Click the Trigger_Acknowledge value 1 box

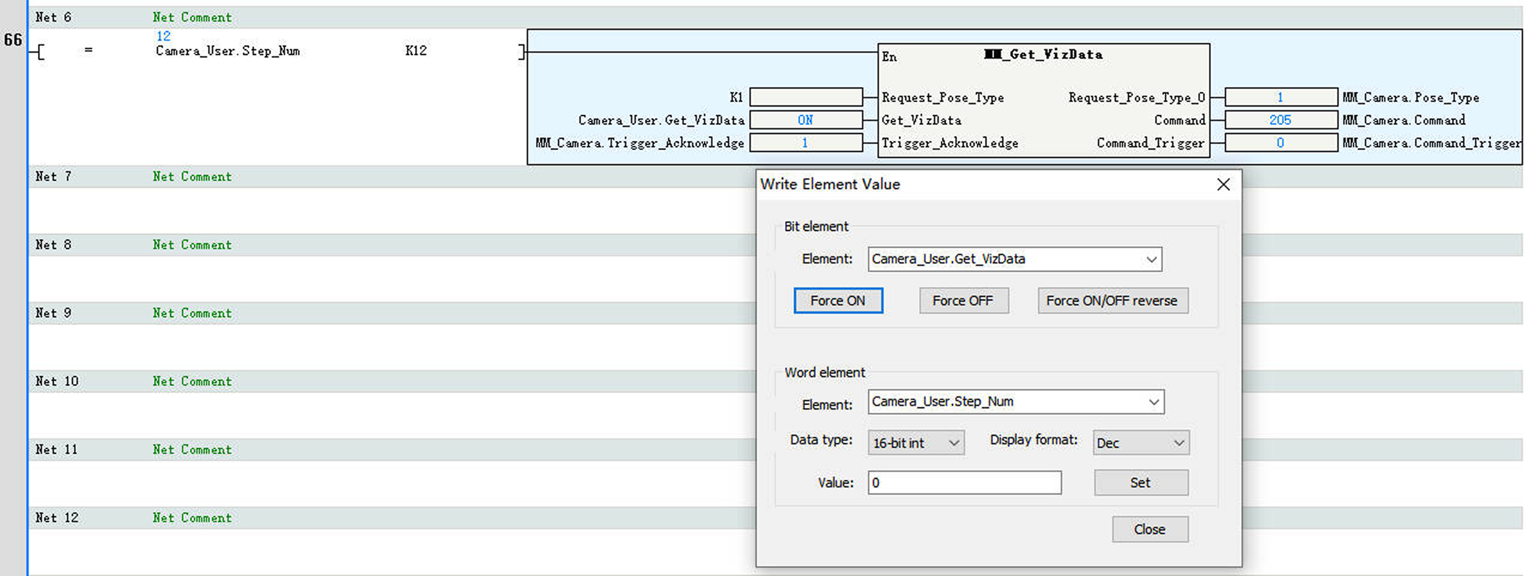click(805, 143)
